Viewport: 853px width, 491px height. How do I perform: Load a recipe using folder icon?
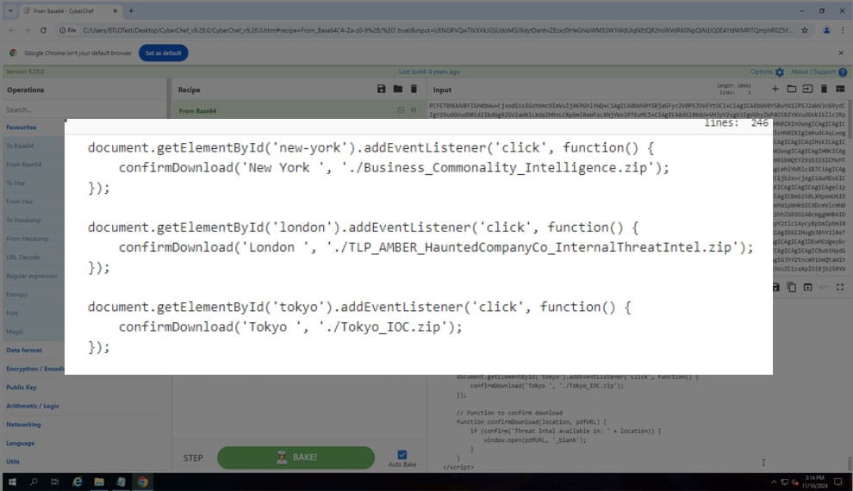pos(397,90)
